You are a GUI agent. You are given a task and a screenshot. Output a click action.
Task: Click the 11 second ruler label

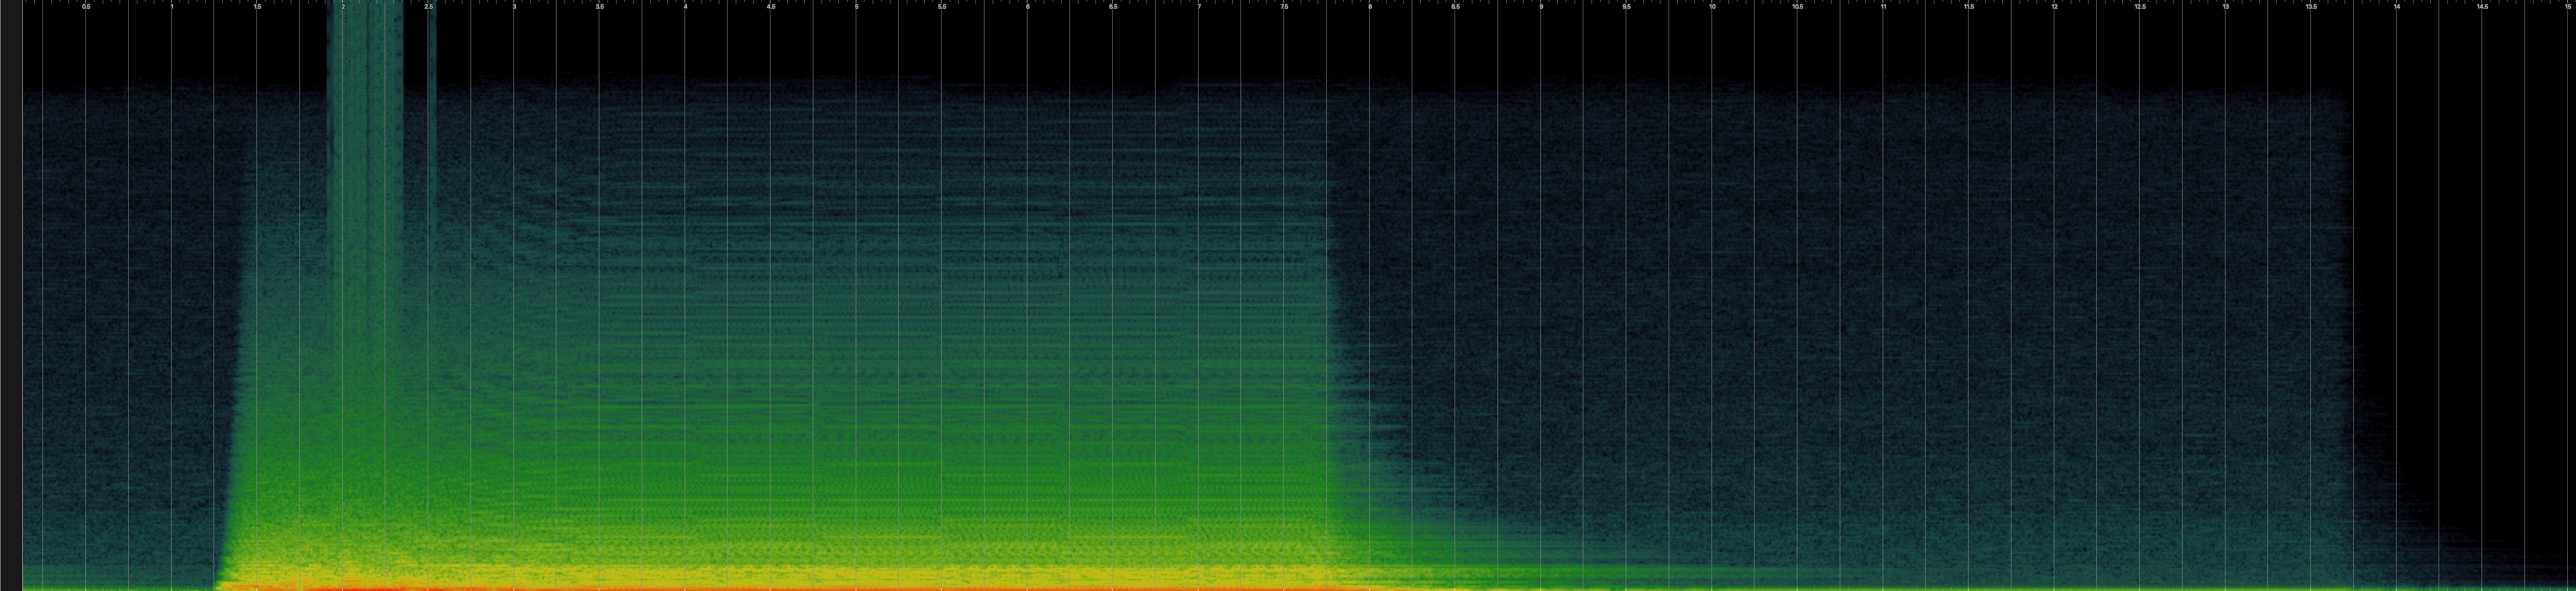tap(1883, 7)
